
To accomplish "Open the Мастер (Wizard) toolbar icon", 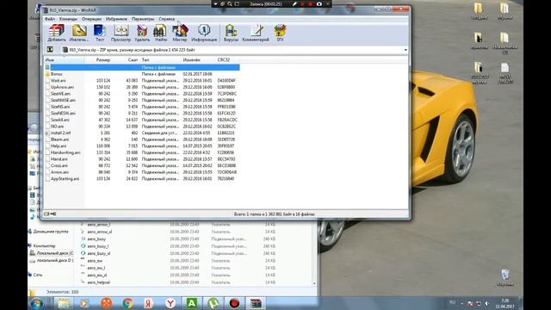I will coord(180,33).
